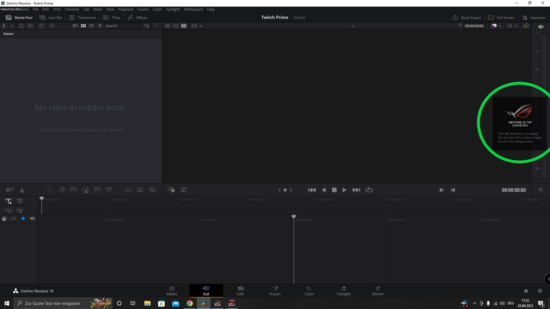Click the Fast Review button

pos(171,190)
